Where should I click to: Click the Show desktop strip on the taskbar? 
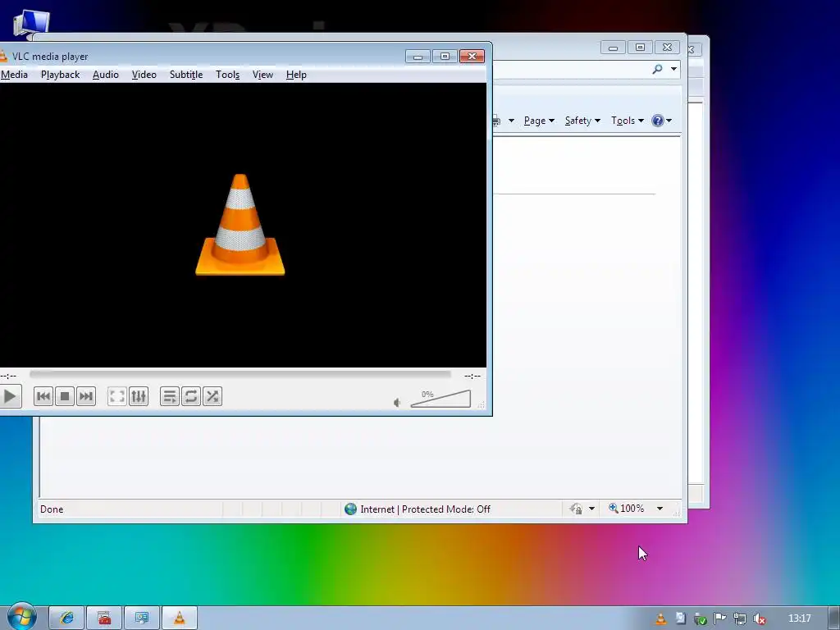[x=834, y=619]
